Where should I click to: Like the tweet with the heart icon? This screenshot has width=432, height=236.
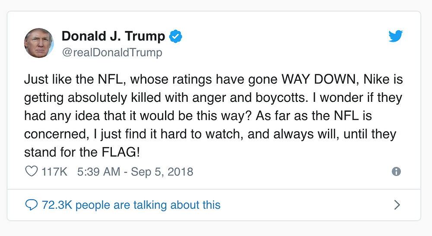tap(32, 171)
